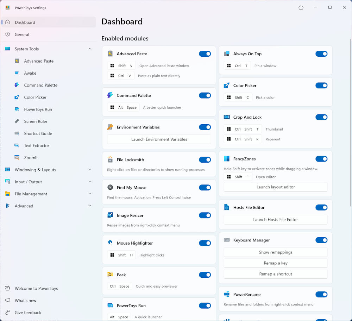Click Show remappings button
Viewport: 352px width, 321px height.
tap(276, 252)
